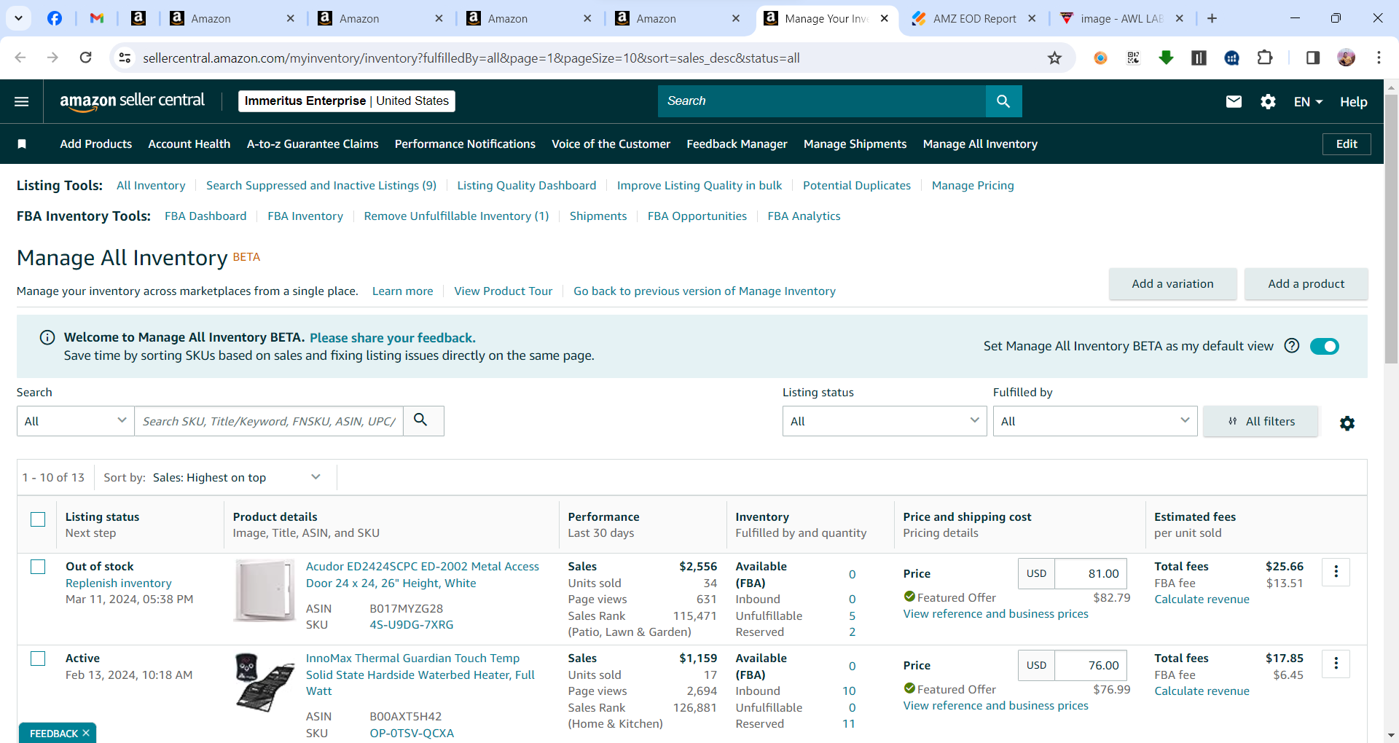Click the info icon in the welcome banner
Image resolution: width=1399 pixels, height=743 pixels.
[x=47, y=337]
